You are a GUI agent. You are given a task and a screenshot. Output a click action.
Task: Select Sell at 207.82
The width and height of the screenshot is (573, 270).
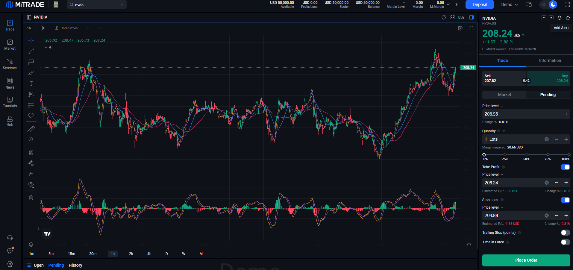[504, 78]
